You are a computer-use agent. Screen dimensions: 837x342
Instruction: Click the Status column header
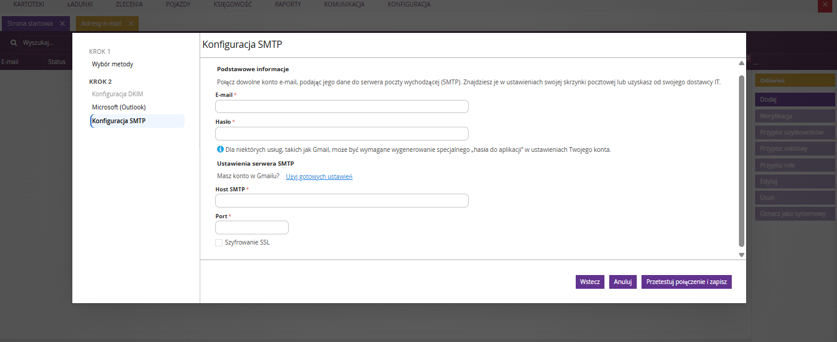tap(57, 62)
